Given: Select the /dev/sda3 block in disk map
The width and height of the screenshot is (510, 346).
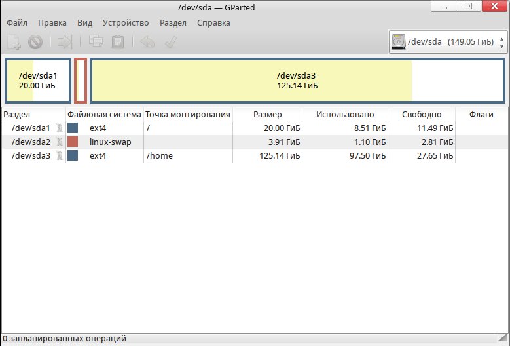Looking at the screenshot, I should point(297,81).
